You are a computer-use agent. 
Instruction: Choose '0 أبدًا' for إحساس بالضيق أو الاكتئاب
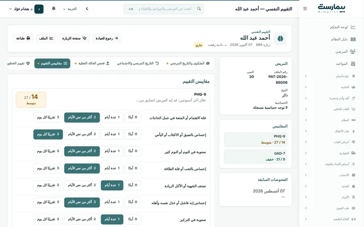(x=133, y=134)
